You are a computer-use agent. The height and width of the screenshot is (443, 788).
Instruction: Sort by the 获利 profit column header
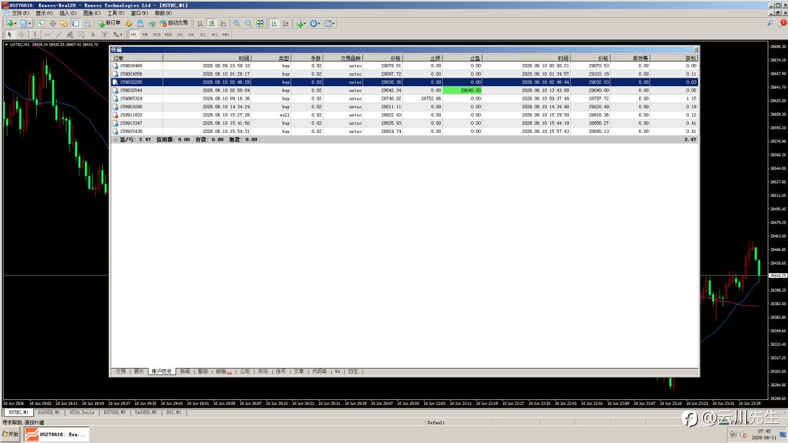pyautogui.click(x=674, y=58)
